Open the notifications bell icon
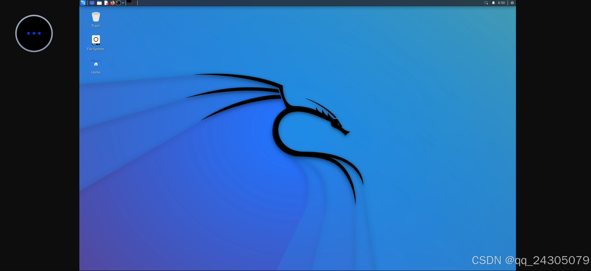 (x=493, y=3)
